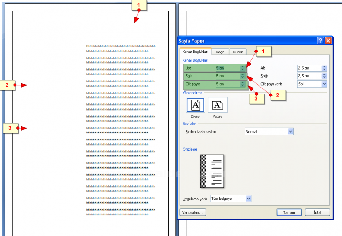This screenshot has height=236, width=342.
Task: Click the first line of document text
Action: [x=120, y=46]
